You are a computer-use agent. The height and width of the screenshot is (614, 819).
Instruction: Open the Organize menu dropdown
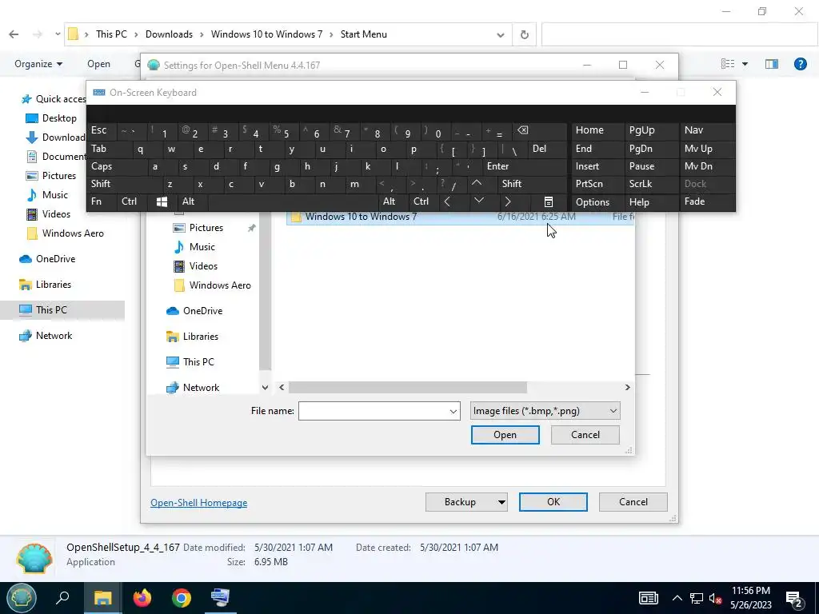pyautogui.click(x=38, y=64)
